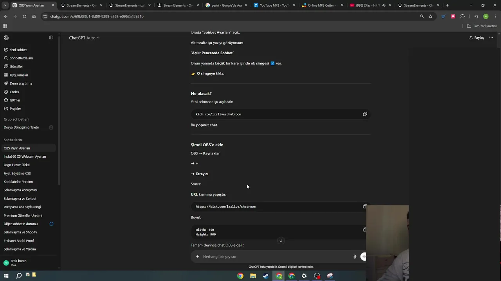Switch to the StreamElements - izz tab
Image resolution: width=501 pixels, height=281 pixels.
click(x=130, y=5)
